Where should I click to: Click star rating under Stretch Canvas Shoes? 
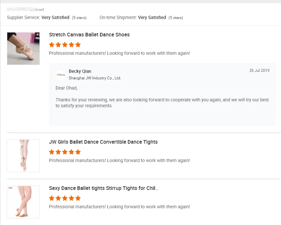click(65, 45)
